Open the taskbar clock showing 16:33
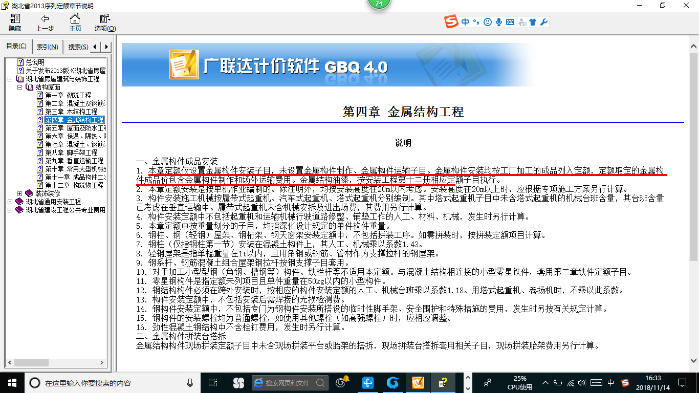The height and width of the screenshot is (393, 699). 652,382
